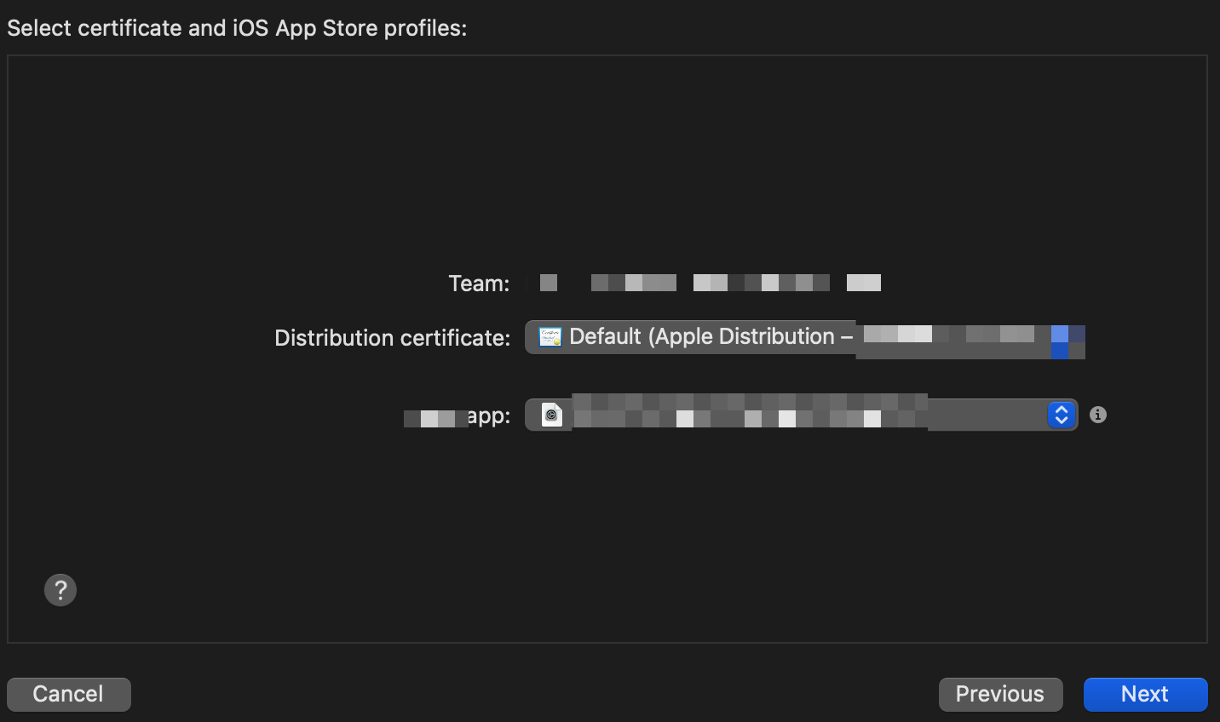Click the provisioning profile document icon

pyautogui.click(x=552, y=415)
